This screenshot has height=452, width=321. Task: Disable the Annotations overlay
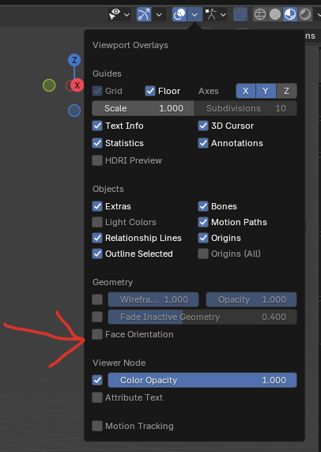click(x=203, y=143)
